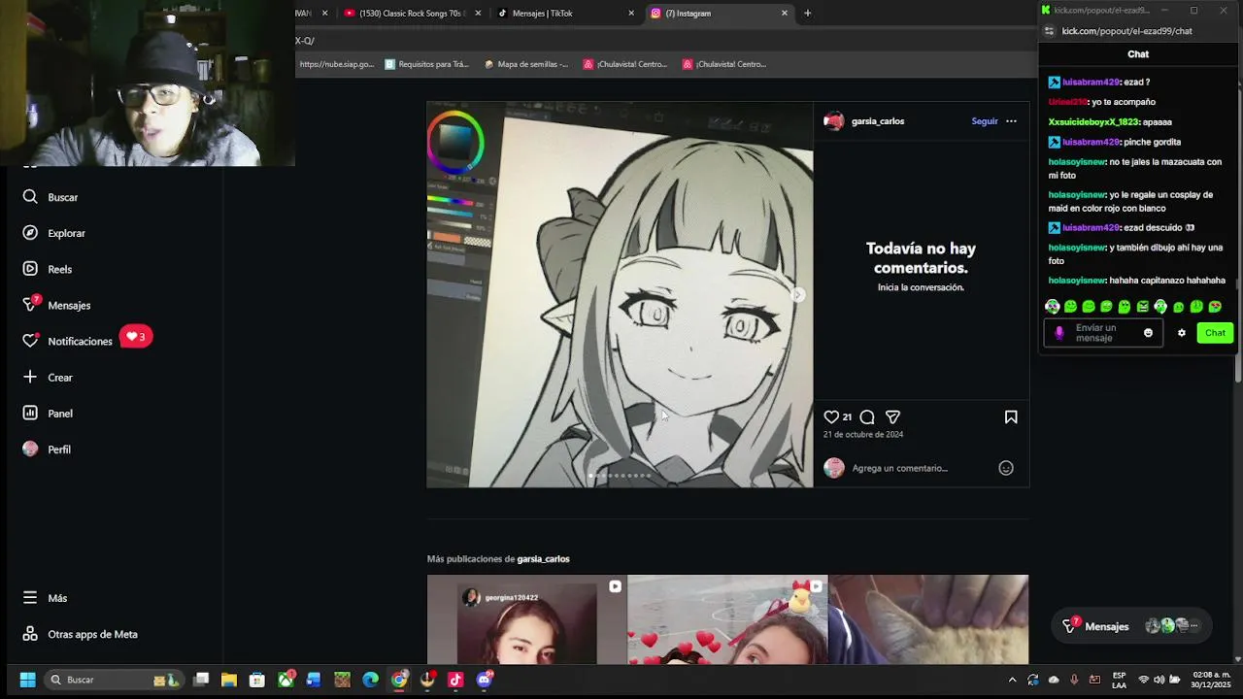Open the middle thumbnail with red hearts
This screenshot has width=1243, height=699.
pos(727,619)
